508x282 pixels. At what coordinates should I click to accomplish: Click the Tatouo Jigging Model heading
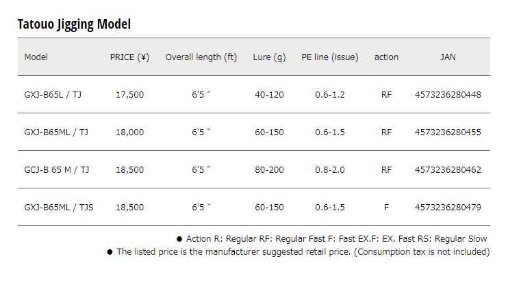tap(74, 24)
